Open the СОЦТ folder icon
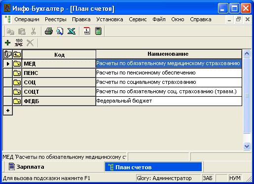The image size is (254, 184). (x=17, y=92)
